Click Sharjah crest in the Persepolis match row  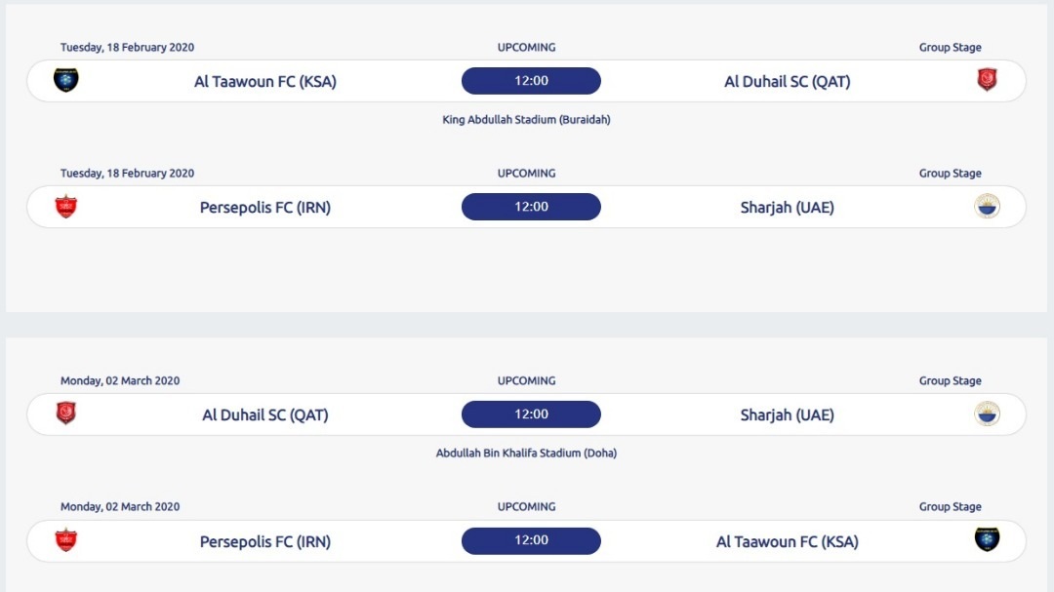pyautogui.click(x=987, y=207)
